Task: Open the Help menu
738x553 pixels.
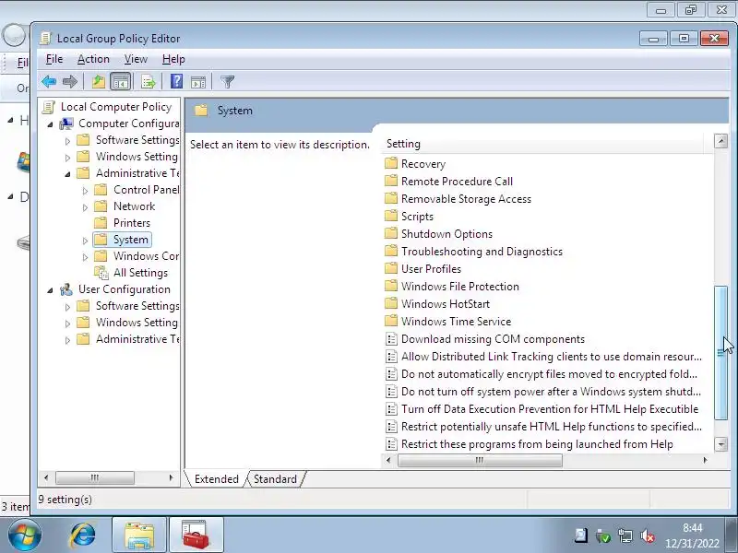Action: coord(173,59)
